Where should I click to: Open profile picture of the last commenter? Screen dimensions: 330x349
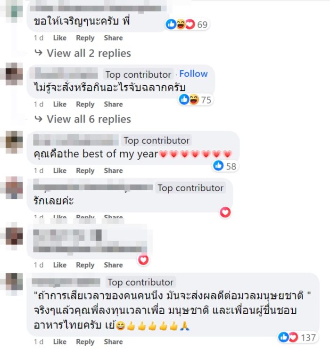click(x=14, y=282)
